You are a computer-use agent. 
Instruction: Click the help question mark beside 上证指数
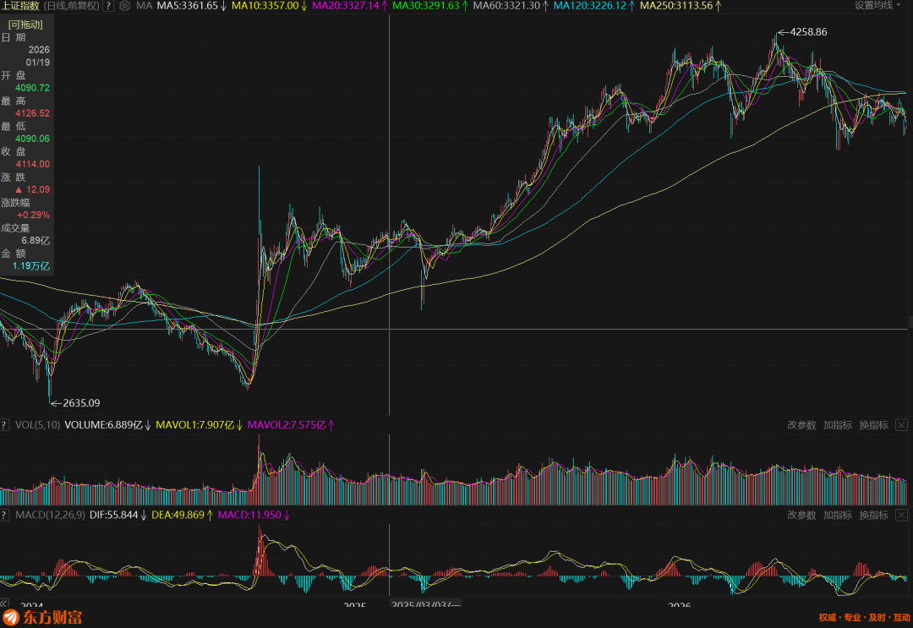[108, 6]
